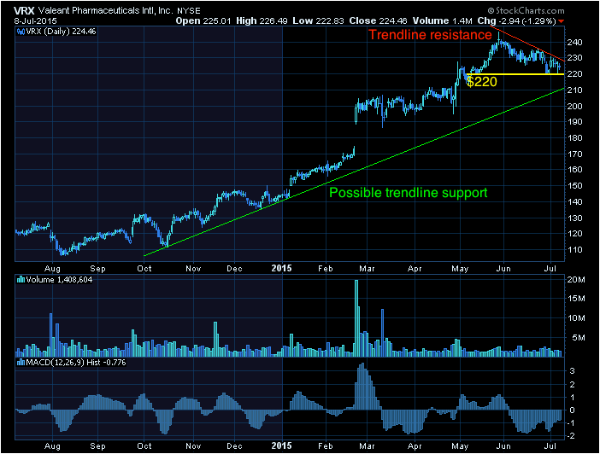Screen dimensions: 600x454
Task: Click the 2015 label under the price panel
Action: click(282, 268)
